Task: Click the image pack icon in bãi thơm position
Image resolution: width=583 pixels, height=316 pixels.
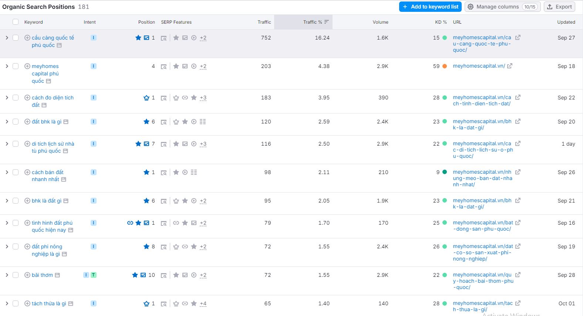Action: [143, 275]
